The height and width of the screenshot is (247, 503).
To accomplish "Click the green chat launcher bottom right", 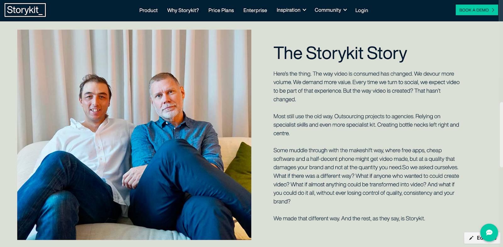I will (x=489, y=233).
